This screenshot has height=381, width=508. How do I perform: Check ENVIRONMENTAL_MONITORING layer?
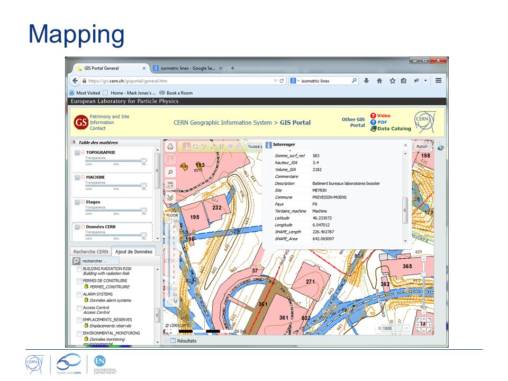[79, 333]
